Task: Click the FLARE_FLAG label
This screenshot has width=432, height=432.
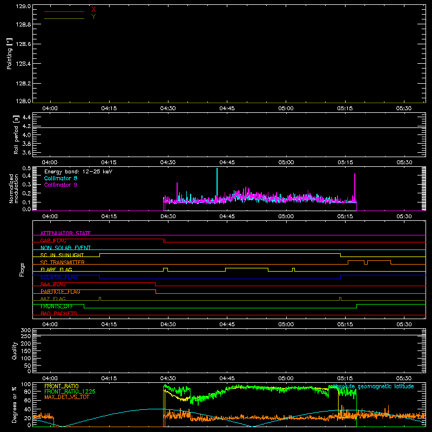Action: (x=56, y=269)
